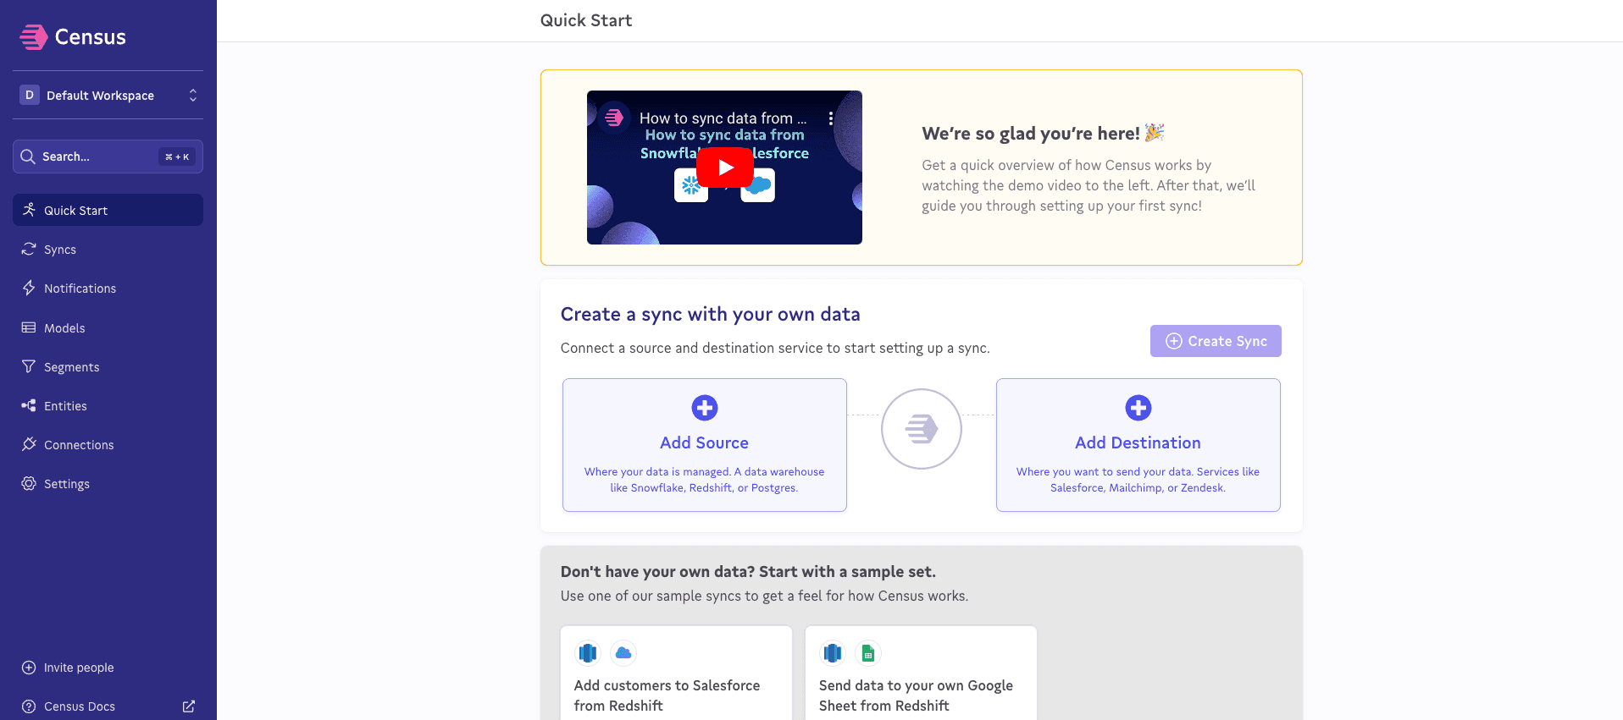Click the Salesforce cloud icon on the sample card
1623x720 pixels.
click(623, 653)
